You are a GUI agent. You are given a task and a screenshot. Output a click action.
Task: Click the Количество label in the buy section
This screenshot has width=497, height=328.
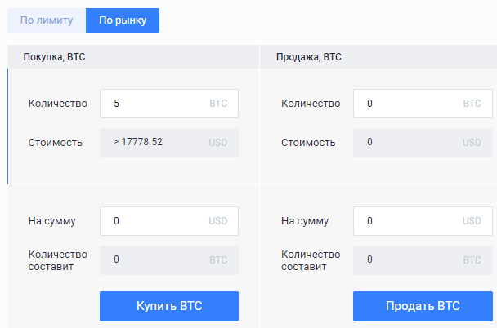57,104
